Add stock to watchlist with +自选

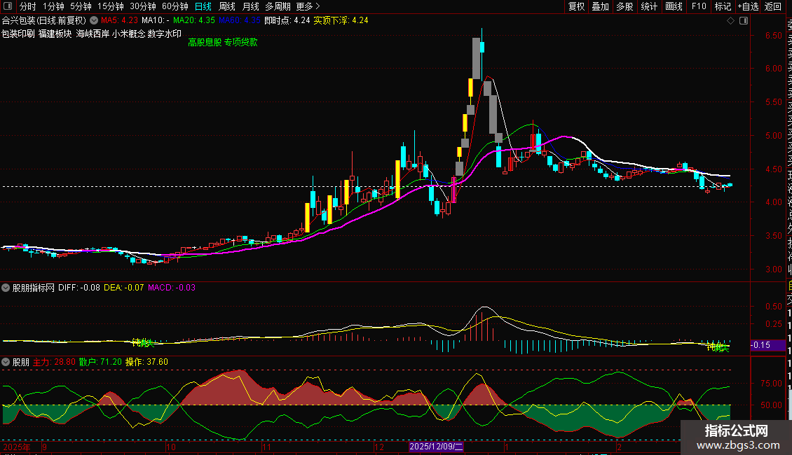(x=748, y=6)
